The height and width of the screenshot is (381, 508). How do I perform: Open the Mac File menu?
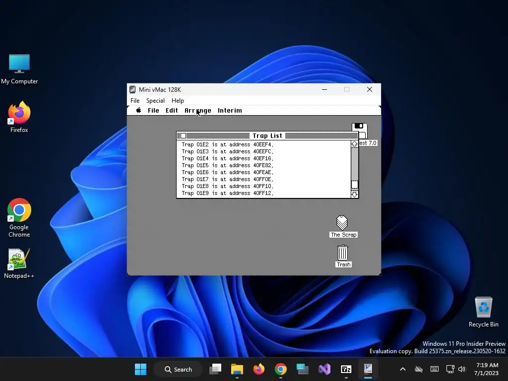[x=153, y=111]
